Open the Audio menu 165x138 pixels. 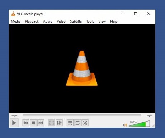click(48, 22)
